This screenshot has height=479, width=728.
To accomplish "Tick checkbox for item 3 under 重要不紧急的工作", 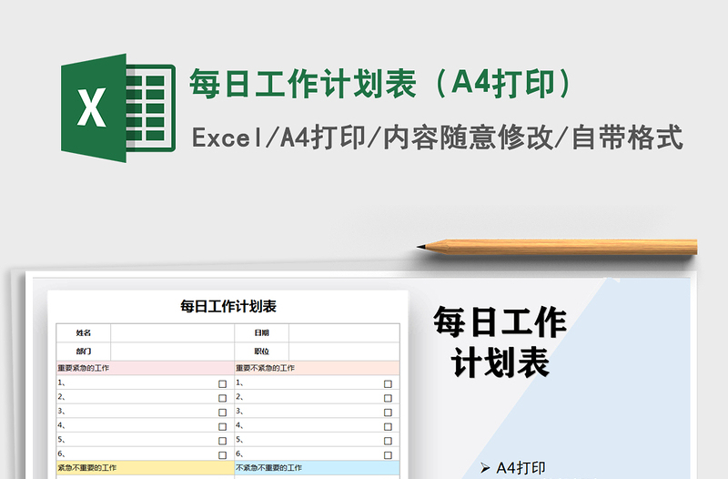I will [x=388, y=413].
